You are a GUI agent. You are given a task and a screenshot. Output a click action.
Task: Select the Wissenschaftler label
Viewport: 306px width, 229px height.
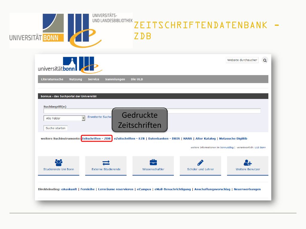(x=153, y=169)
